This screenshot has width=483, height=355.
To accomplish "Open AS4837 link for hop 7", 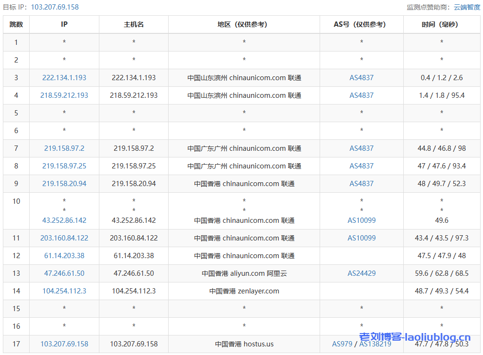I will coord(361,148).
